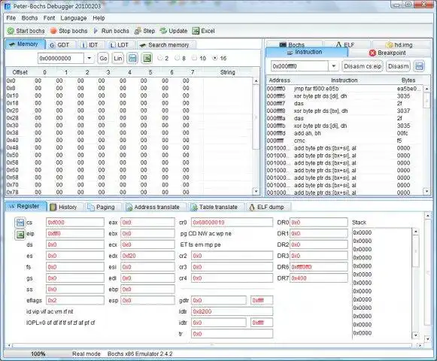Select the base 16 radio button

214,58
